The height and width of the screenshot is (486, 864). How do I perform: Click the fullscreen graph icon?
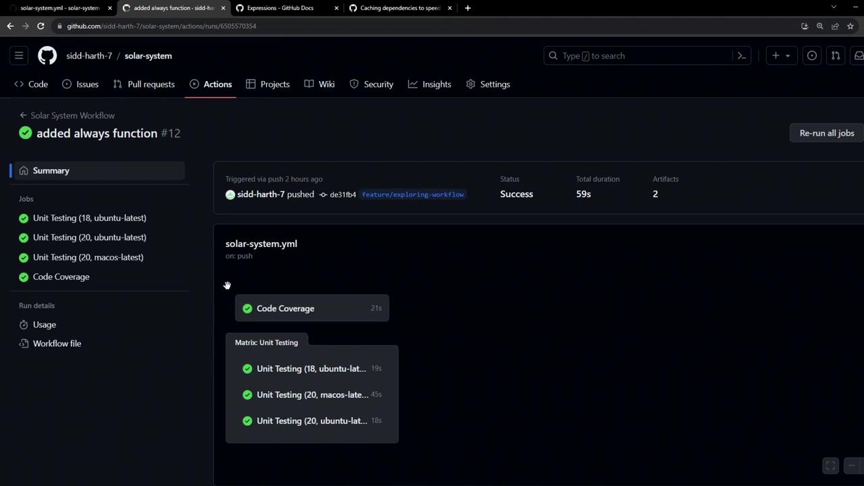pos(830,466)
